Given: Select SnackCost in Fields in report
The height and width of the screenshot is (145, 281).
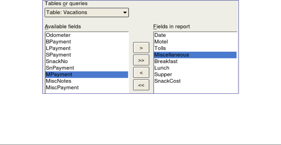Looking at the screenshot, I should click(167, 81).
